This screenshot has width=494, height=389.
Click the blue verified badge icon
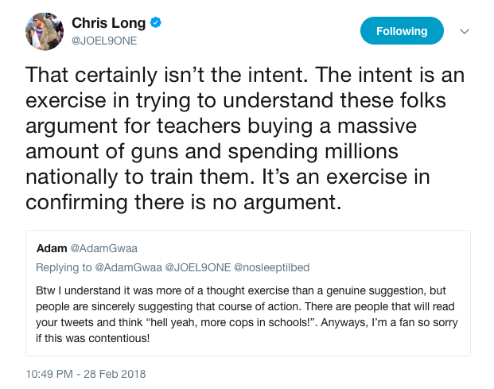[156, 23]
